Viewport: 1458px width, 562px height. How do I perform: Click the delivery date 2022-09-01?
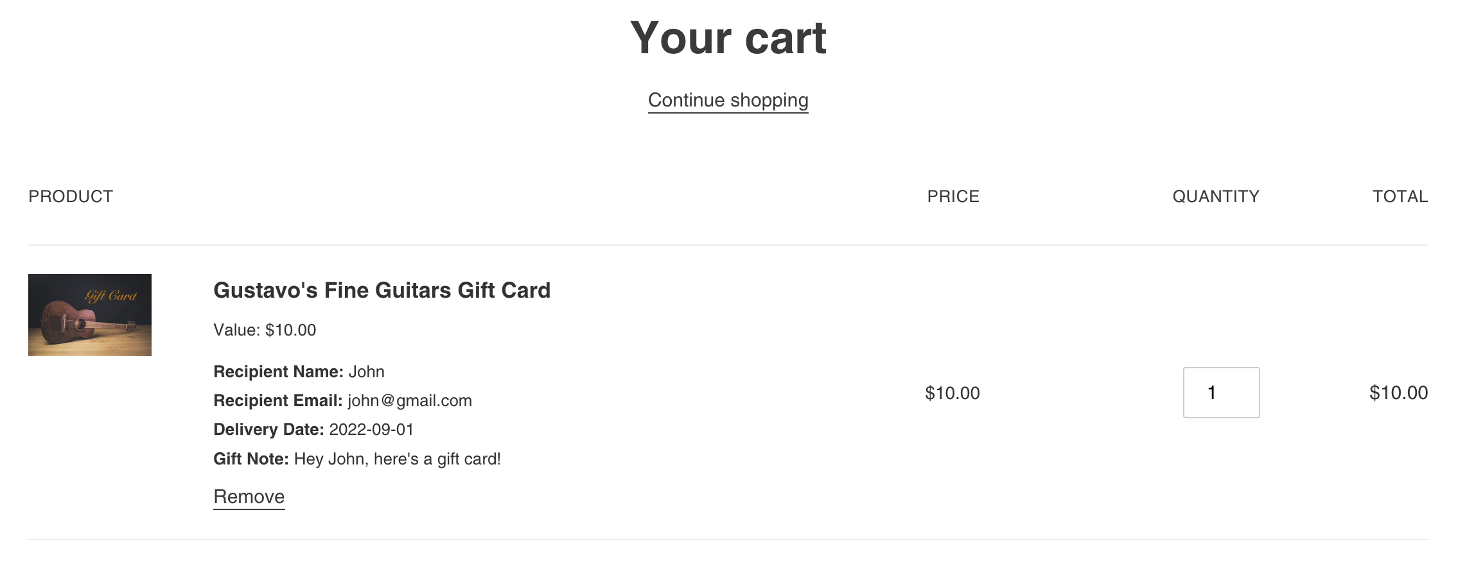371,430
